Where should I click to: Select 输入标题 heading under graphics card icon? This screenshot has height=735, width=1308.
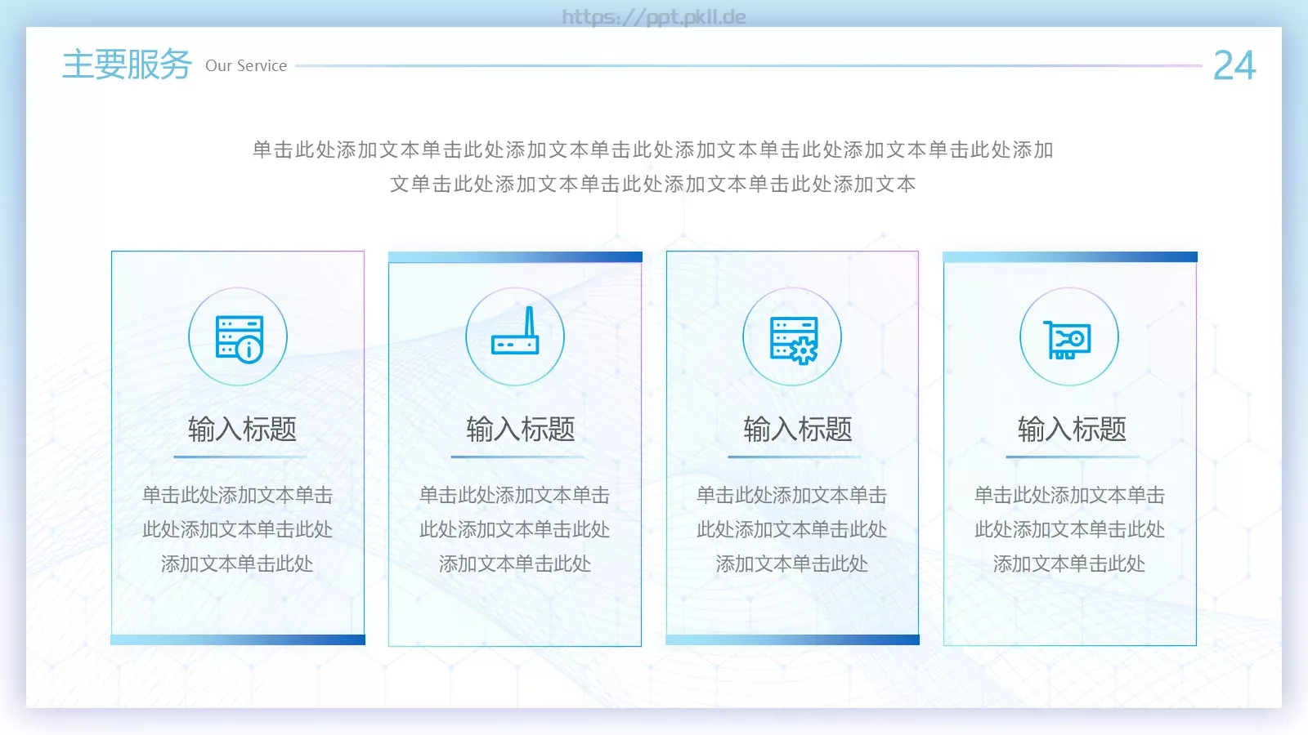1072,429
